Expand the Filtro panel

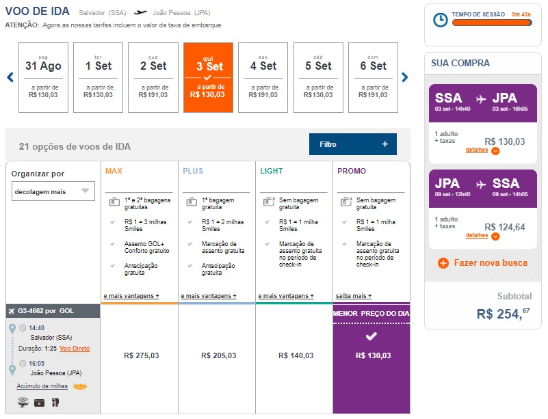click(x=352, y=144)
